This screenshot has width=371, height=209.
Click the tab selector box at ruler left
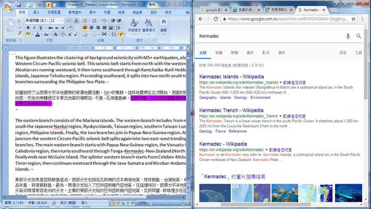click(x=6, y=48)
